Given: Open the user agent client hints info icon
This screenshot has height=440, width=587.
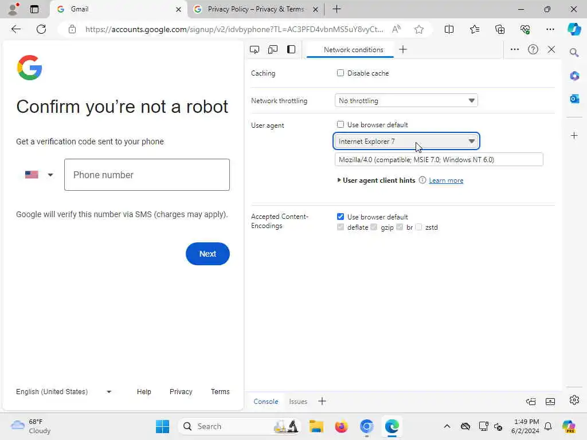Looking at the screenshot, I should point(422,180).
